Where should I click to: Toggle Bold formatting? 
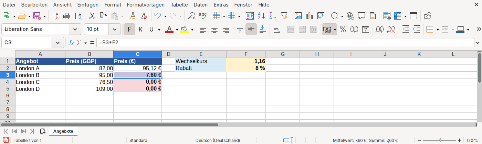coord(129,29)
